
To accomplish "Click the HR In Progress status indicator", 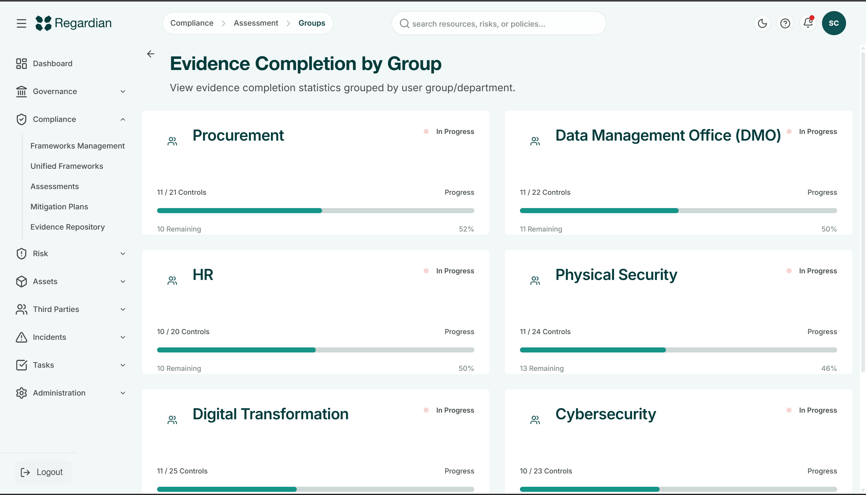I will [426, 270].
